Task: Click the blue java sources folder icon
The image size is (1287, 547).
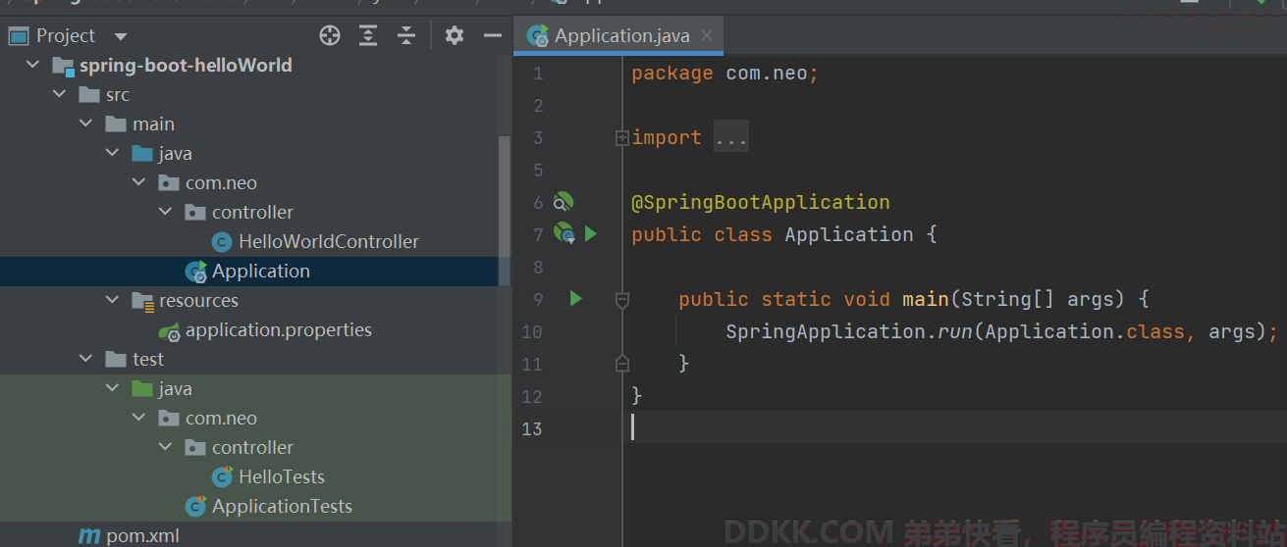Action: pos(141,154)
